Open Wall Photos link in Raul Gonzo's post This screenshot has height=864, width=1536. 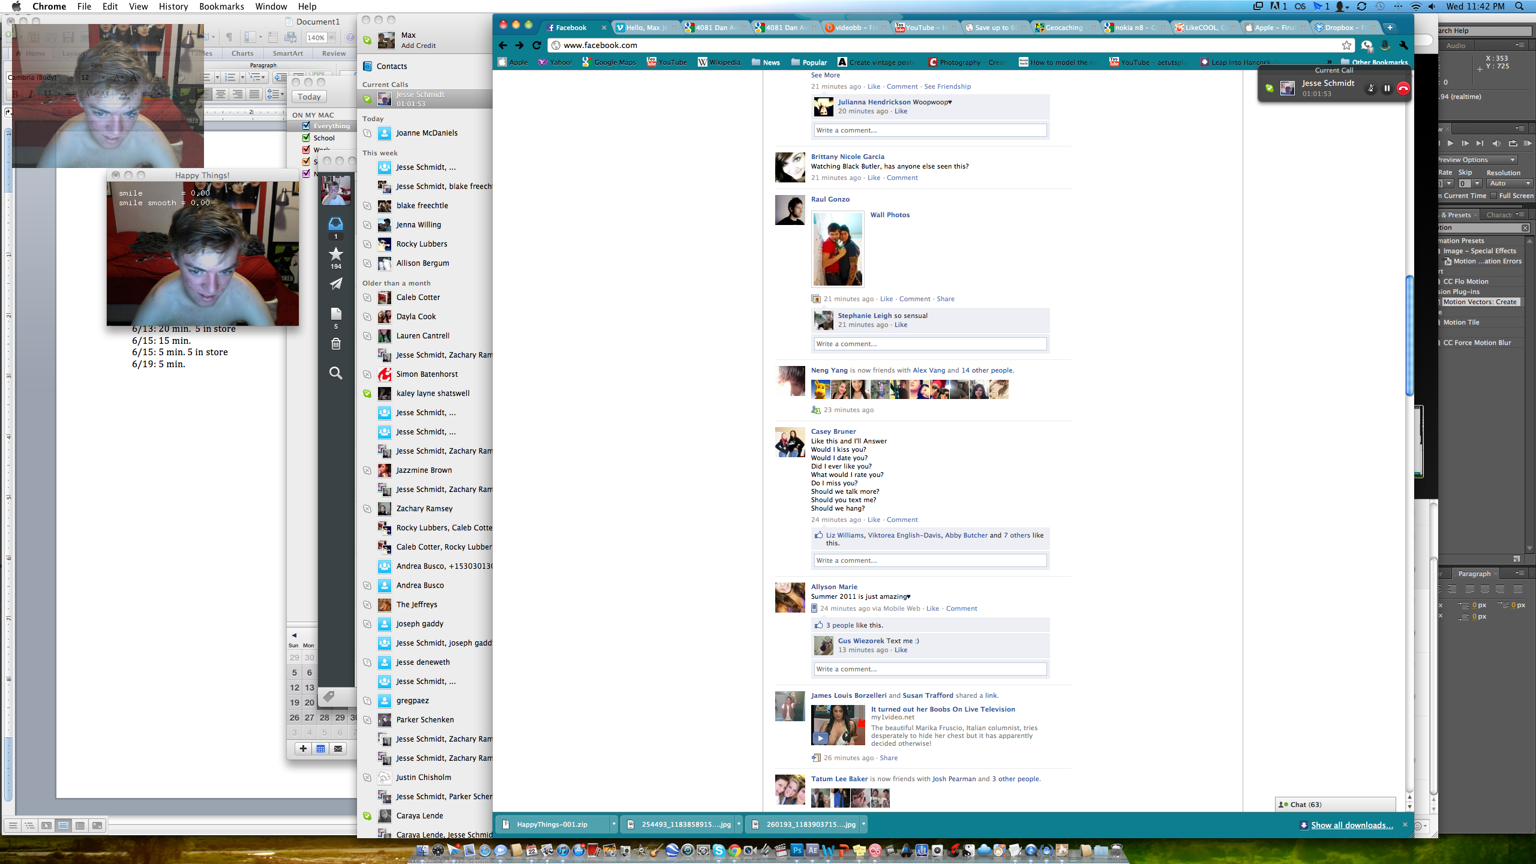coord(890,215)
